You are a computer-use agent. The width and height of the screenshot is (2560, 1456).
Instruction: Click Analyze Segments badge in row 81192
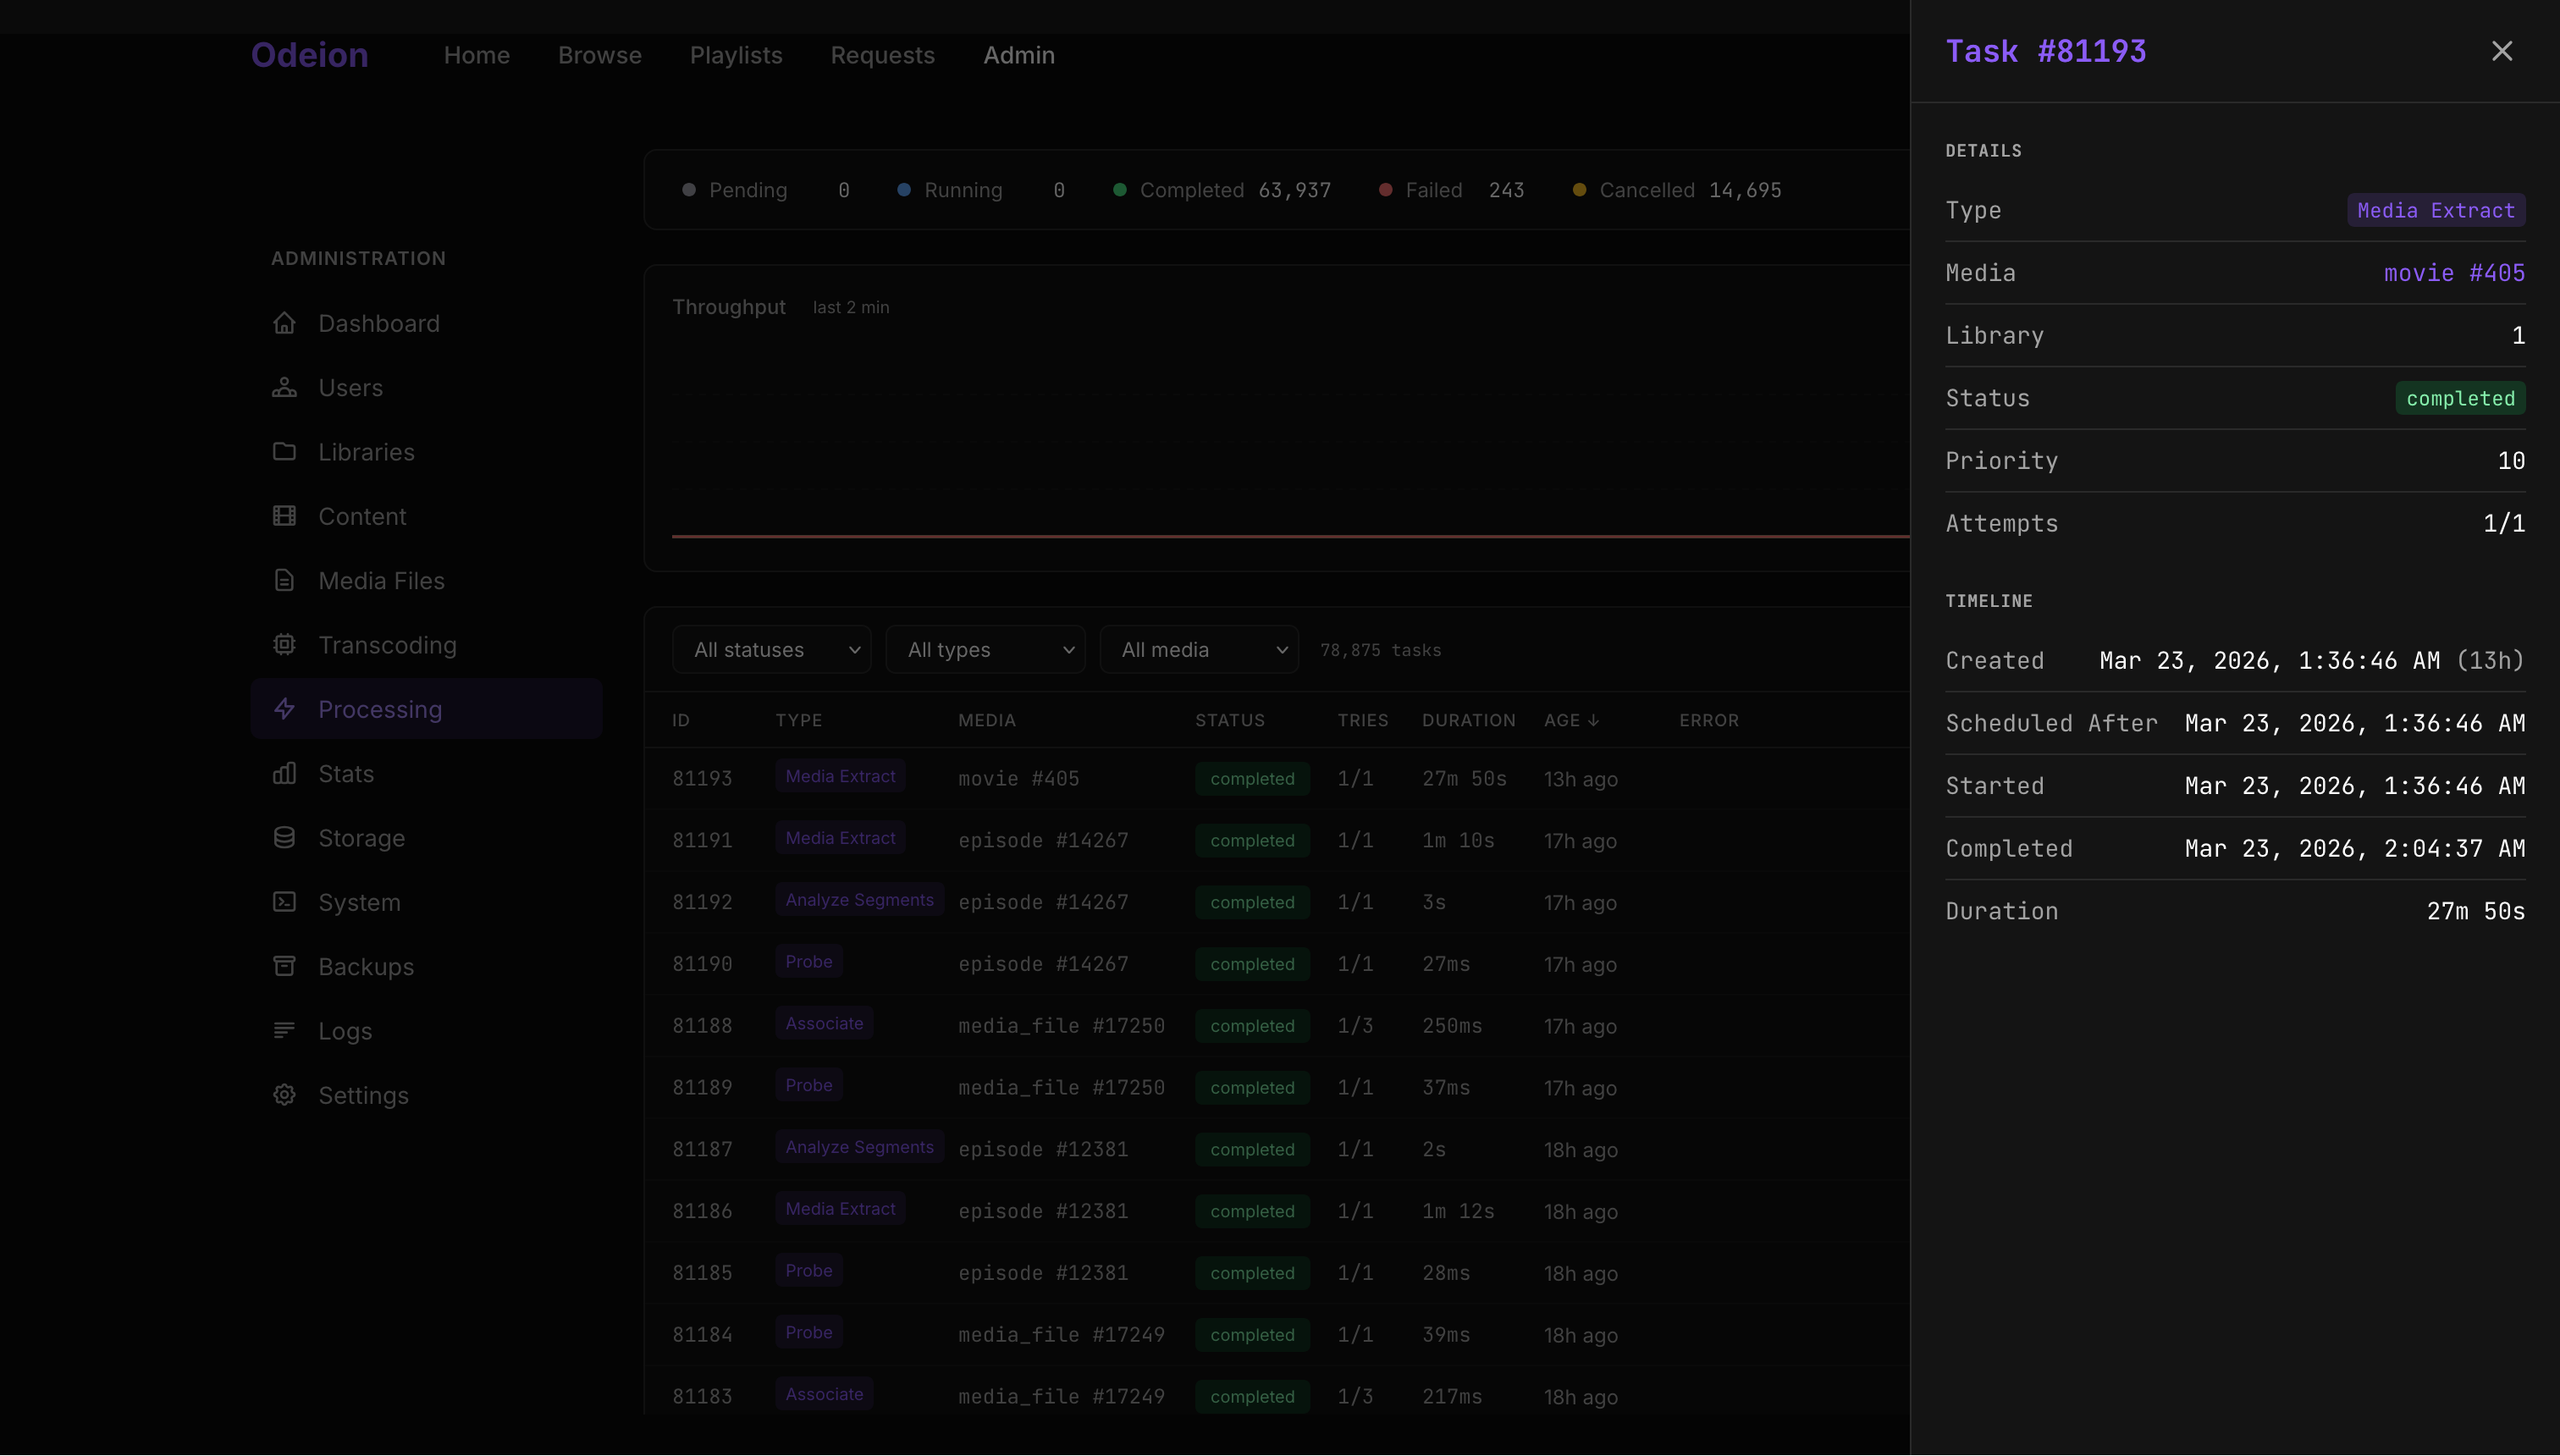coord(859,900)
